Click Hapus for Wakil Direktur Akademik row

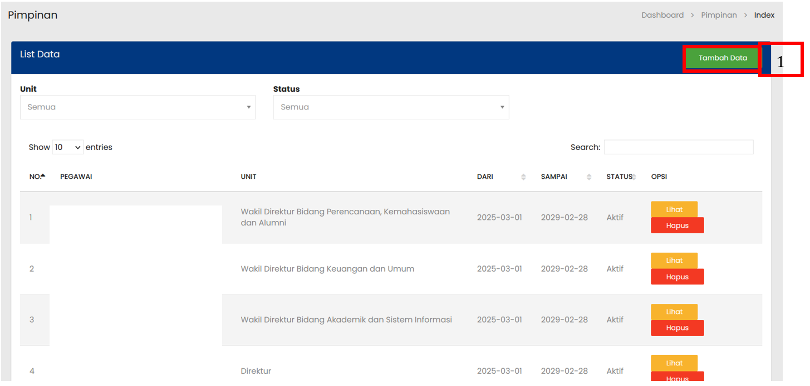[677, 328]
